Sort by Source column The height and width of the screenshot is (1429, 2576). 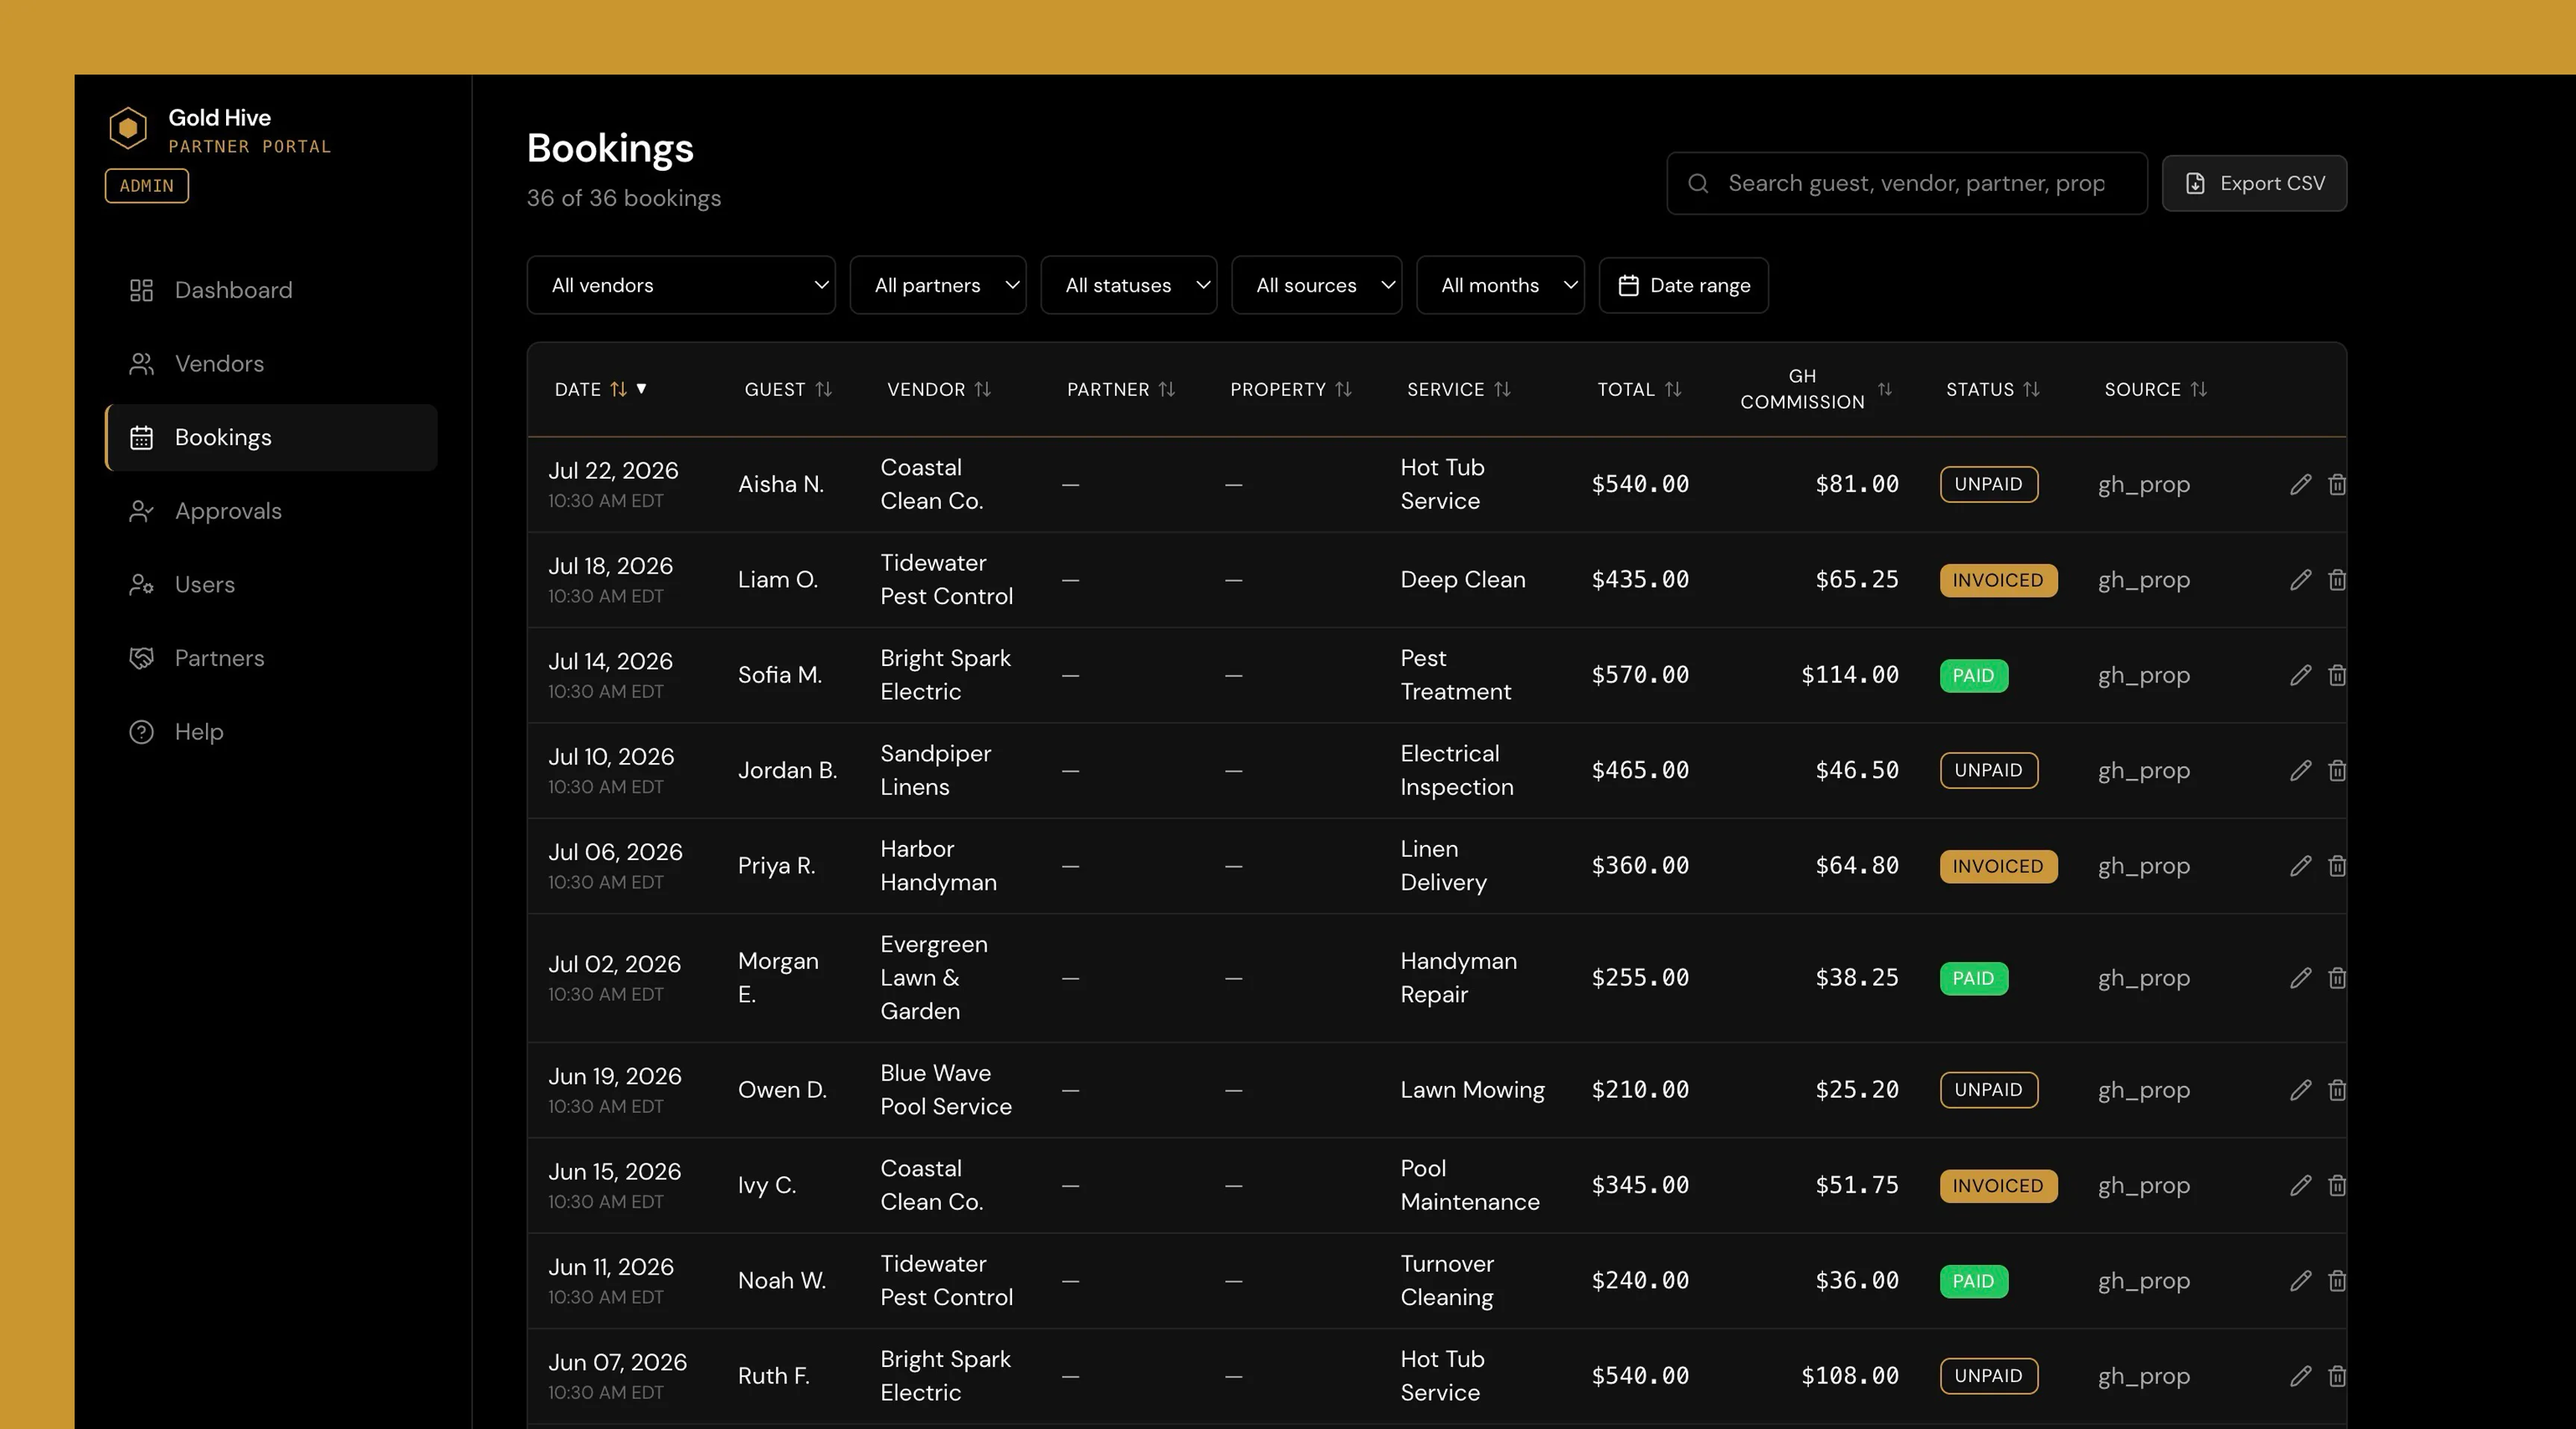[2155, 390]
